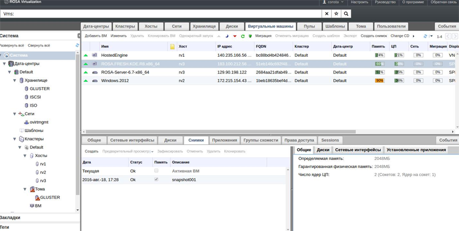Click Создать снимок in the VM toolbar
This screenshot has width=459, height=231.
coord(374,36)
